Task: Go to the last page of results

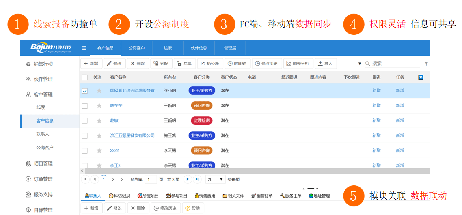Action: pyautogui.click(x=197, y=179)
